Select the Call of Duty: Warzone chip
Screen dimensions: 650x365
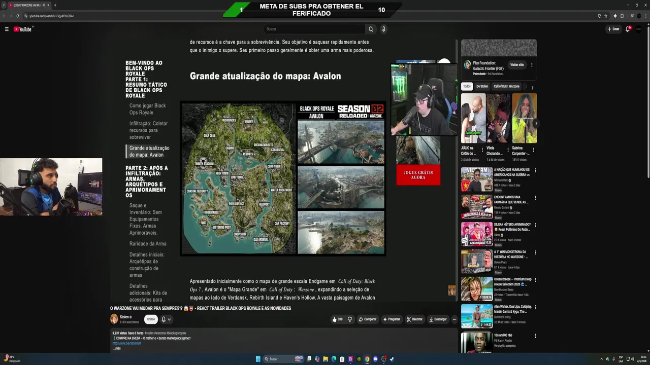click(x=507, y=86)
